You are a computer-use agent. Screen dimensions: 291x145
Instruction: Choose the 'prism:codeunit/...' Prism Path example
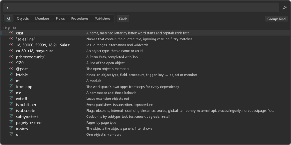[x=31, y=57]
